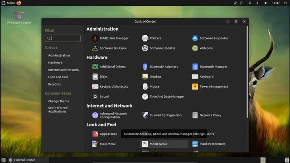The image size is (290, 163).
Task: Click the workspace switcher in the bottom panel
Action: 263,160
